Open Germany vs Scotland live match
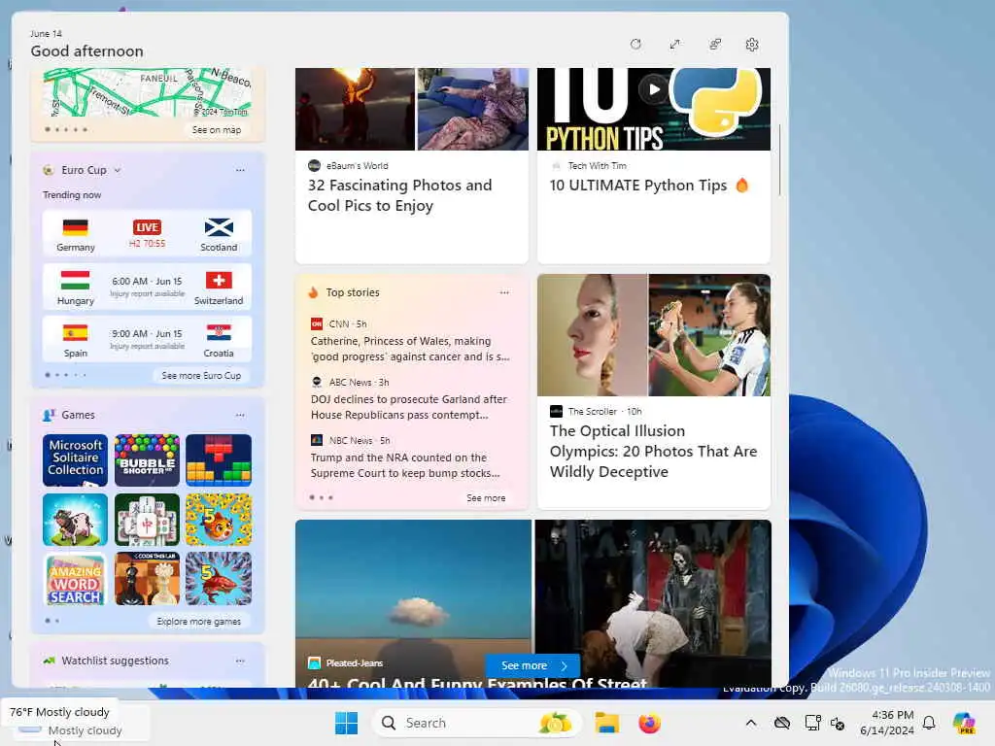Screen dimensions: 995x746 coord(148,233)
